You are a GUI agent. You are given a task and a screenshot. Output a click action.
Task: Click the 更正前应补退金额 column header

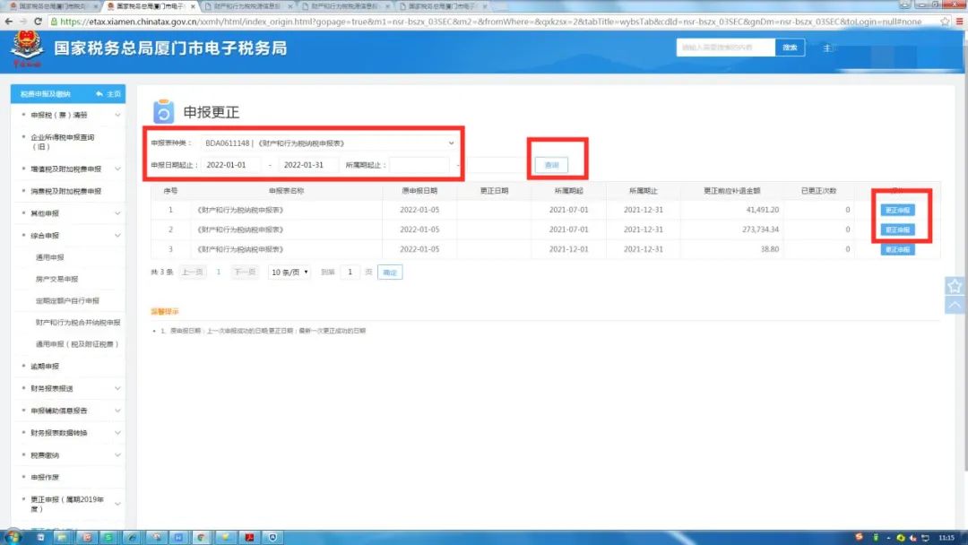pos(732,191)
